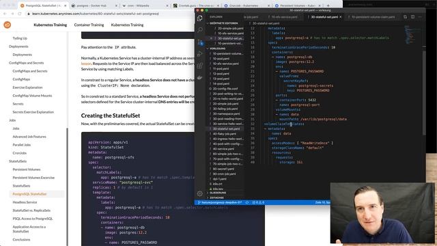Open CronJobs lesson in sidebar
This screenshot has width=437, height=246.
pos(20,153)
